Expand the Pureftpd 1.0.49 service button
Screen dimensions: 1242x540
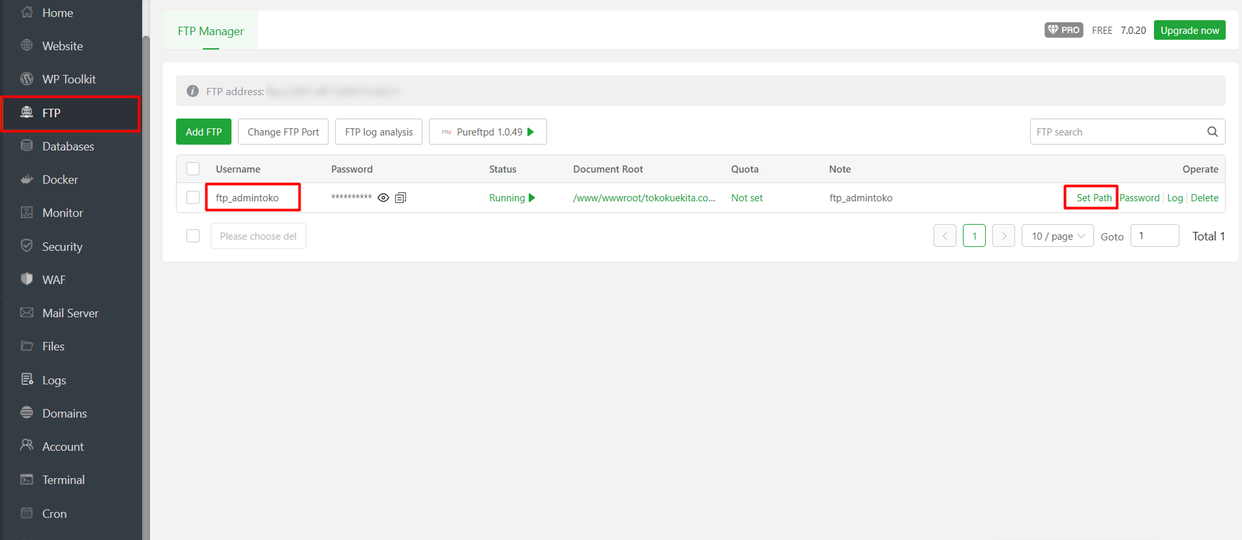(x=488, y=132)
